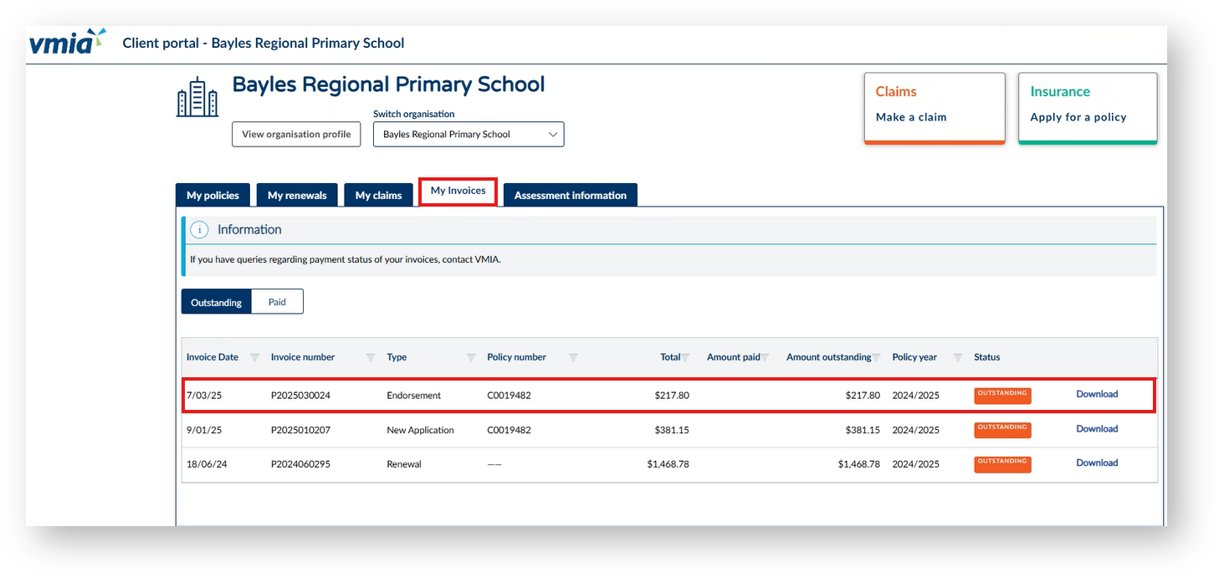Sort by Invoice Date column header
This screenshot has width=1219, height=578.
pyautogui.click(x=213, y=357)
